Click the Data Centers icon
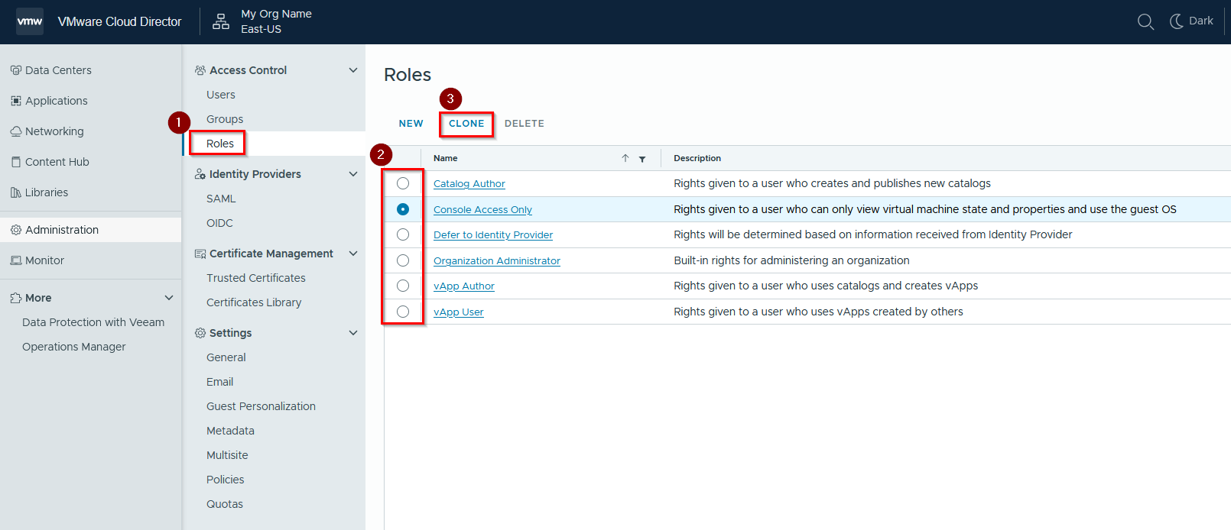1231x530 pixels. click(16, 70)
